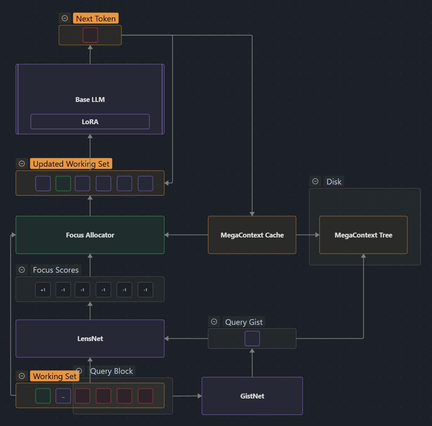
Task: Click the +1 focus score box
Action: (43, 290)
